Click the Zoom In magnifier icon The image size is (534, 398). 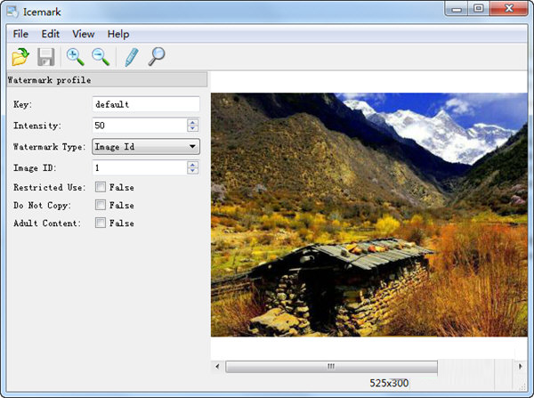[76, 57]
